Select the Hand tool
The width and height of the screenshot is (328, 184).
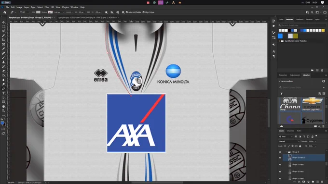(x=3, y=106)
